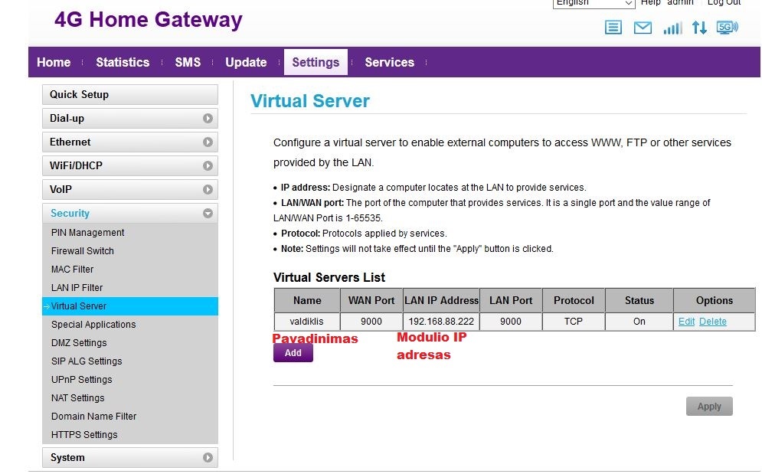
Task: Select Firewall Switch menu item
Action: pyautogui.click(x=83, y=251)
